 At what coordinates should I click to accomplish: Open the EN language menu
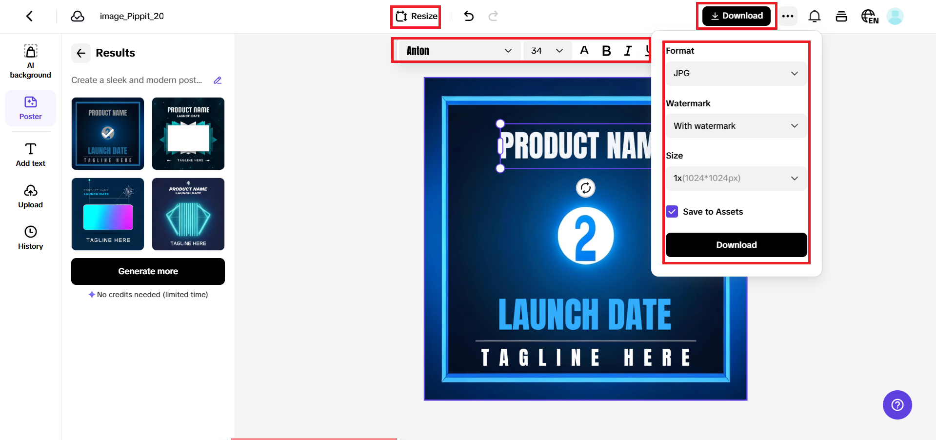click(x=869, y=16)
